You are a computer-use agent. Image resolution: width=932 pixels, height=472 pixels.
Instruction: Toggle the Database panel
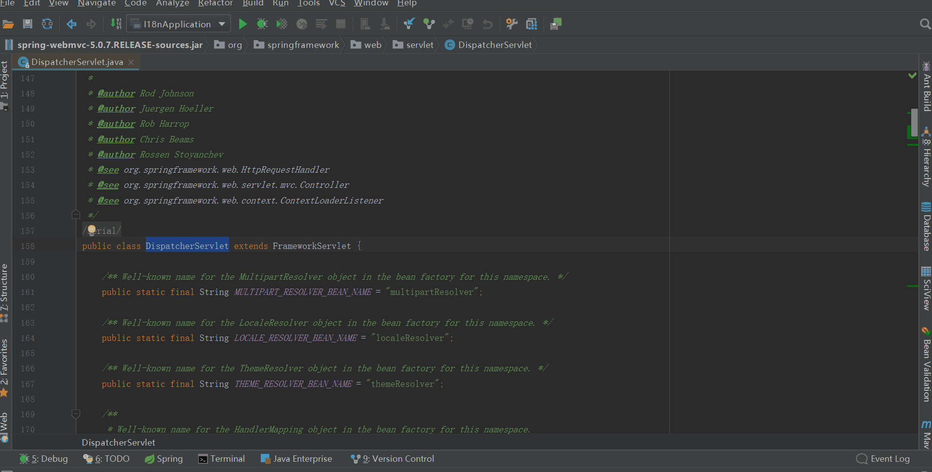tap(926, 226)
